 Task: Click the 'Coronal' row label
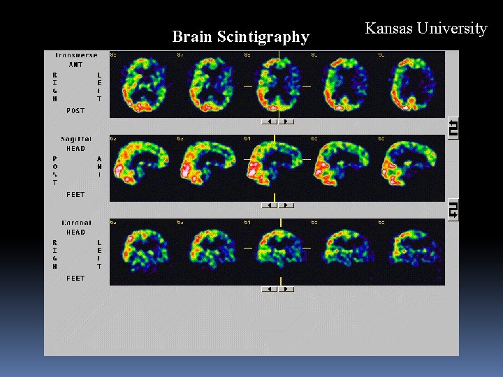[76, 223]
